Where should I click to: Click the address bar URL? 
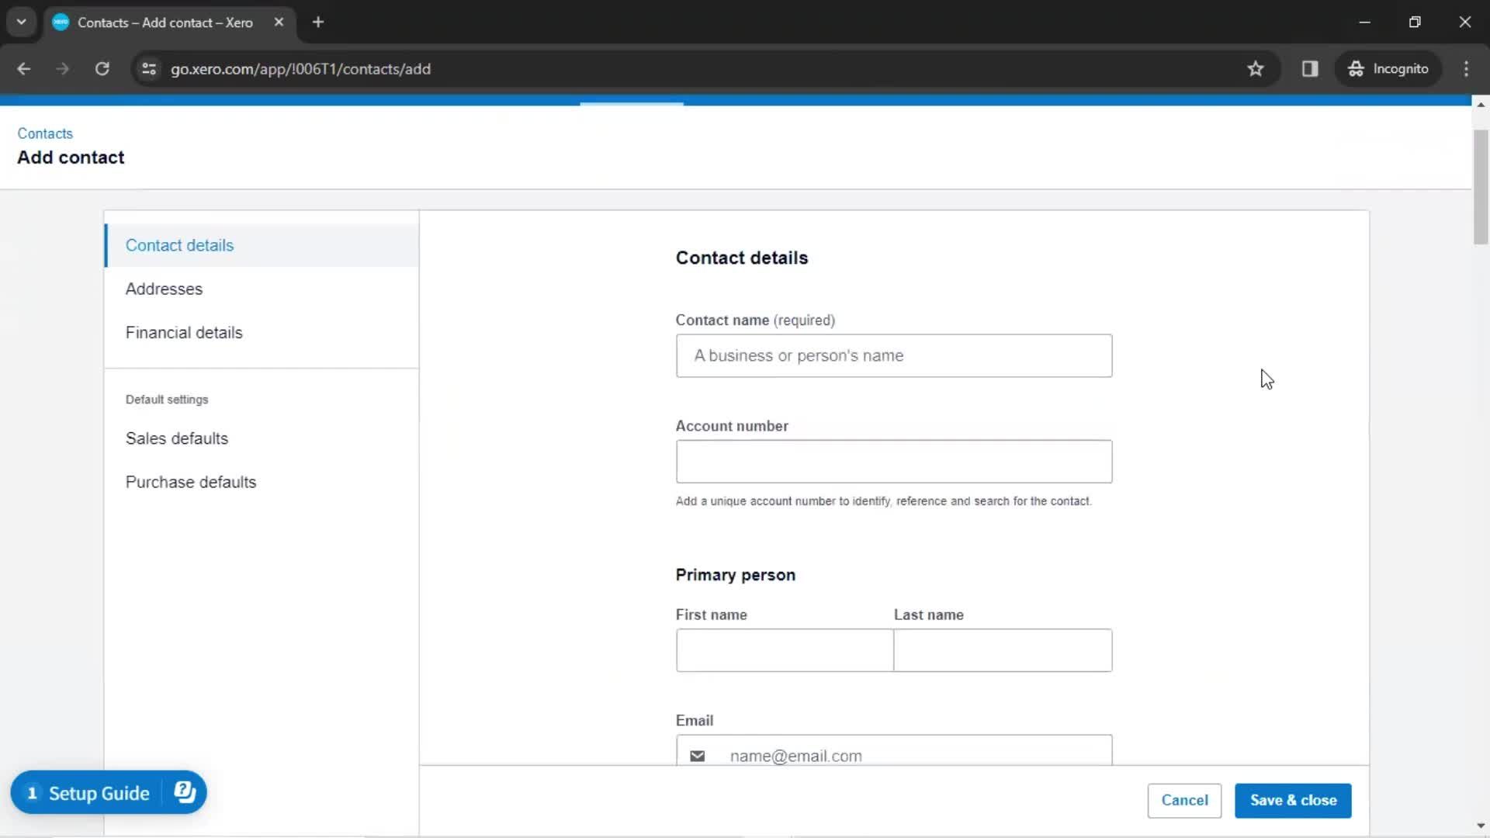pyautogui.click(x=300, y=69)
